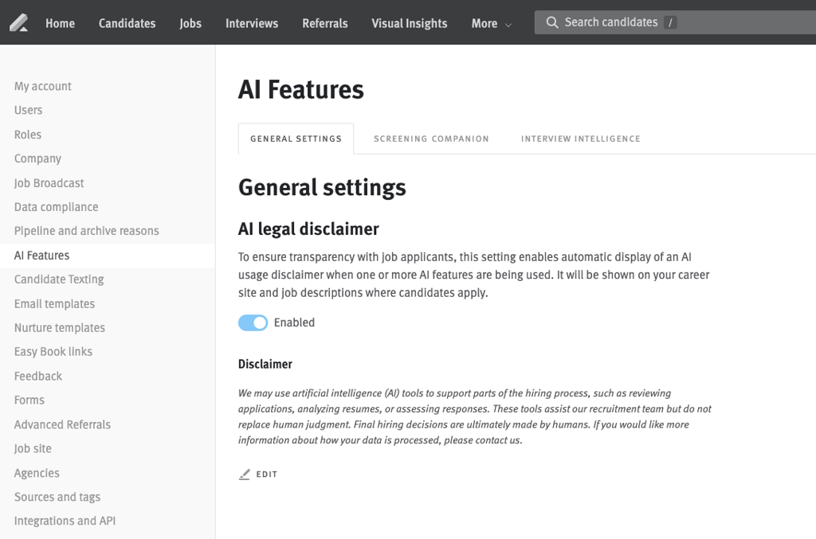The image size is (816, 539).
Task: Click the pen logo icon in header
Action: (18, 23)
